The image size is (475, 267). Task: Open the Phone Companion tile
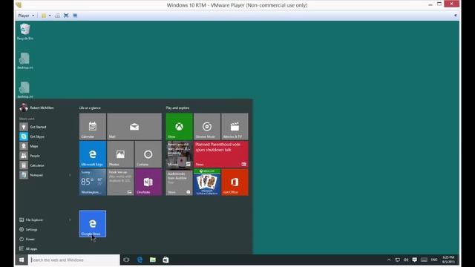pyautogui.click(x=120, y=182)
